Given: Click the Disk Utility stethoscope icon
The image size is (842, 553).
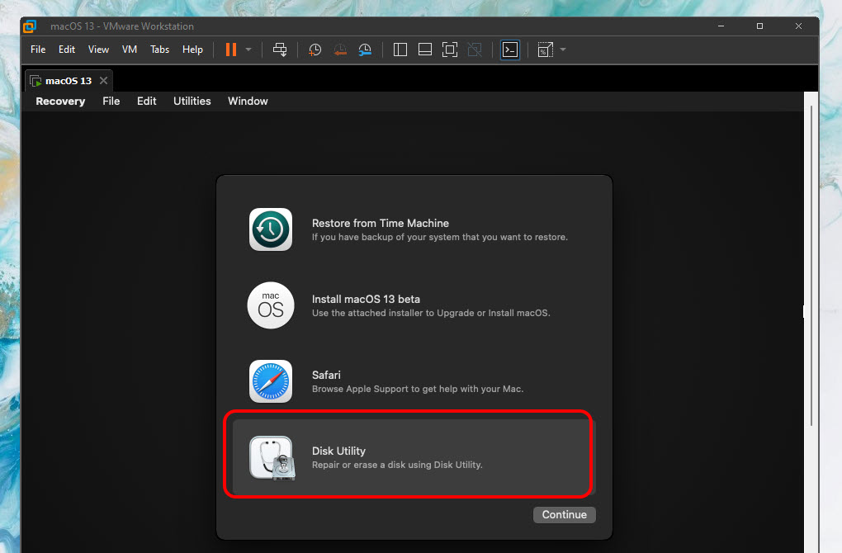Looking at the screenshot, I should pos(272,458).
